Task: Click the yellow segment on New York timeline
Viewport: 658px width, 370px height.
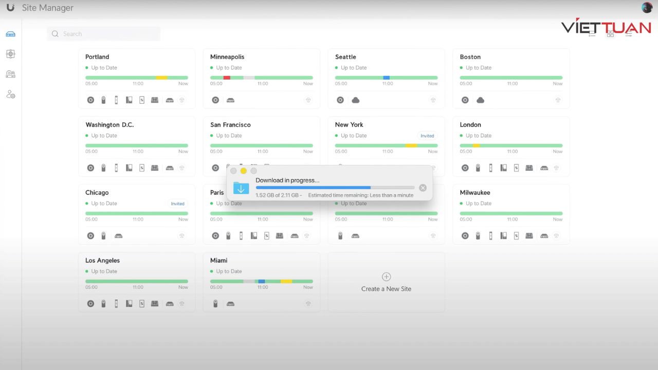Action: (411, 145)
